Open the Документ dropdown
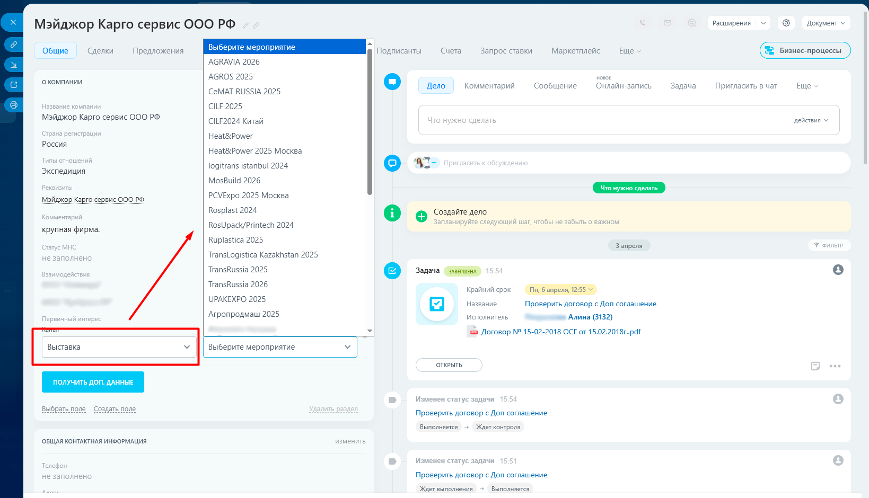 [826, 23]
